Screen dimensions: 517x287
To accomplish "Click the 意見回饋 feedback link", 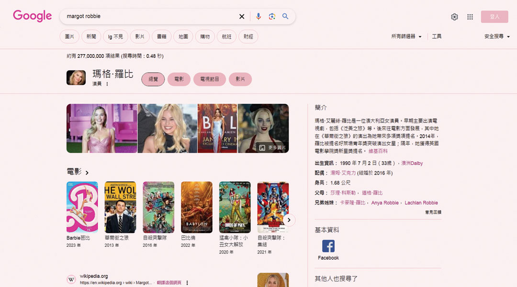I will (433, 212).
